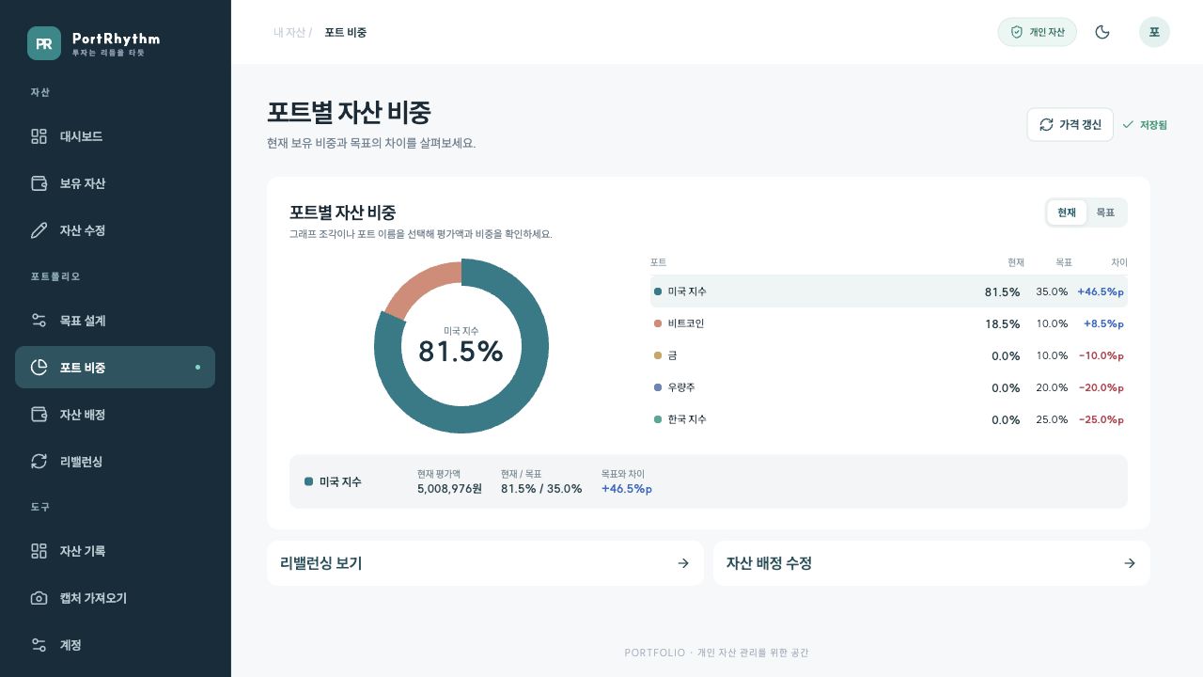Select the 우량주 row in the table
Screen dimensions: 1203x677
click(889, 387)
